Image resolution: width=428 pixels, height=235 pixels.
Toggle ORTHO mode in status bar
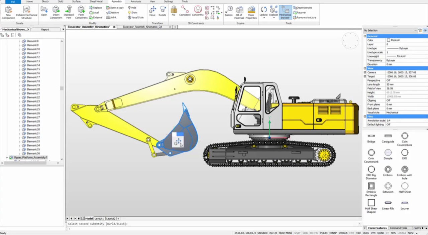314,233
